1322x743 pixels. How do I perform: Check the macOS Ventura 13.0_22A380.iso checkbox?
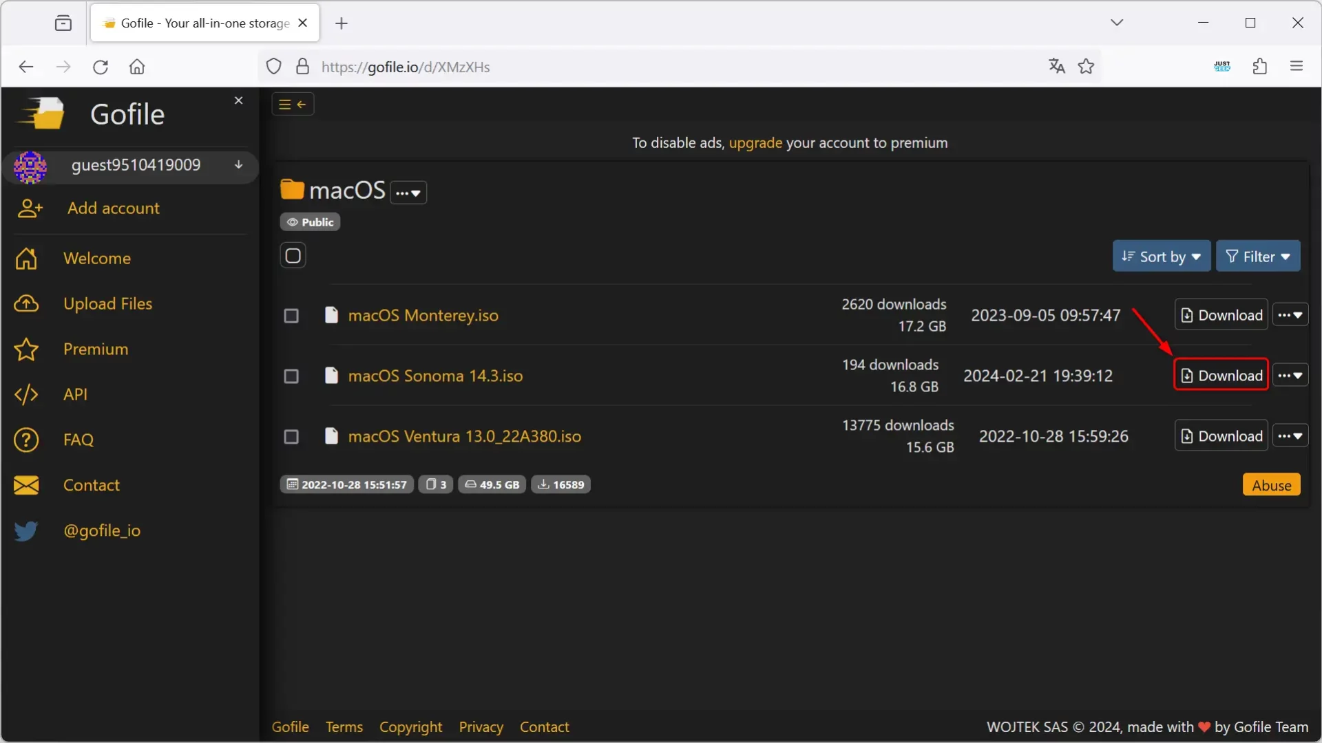tap(291, 437)
